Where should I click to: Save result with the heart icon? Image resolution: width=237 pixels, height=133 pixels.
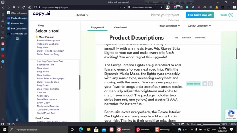click(x=205, y=84)
